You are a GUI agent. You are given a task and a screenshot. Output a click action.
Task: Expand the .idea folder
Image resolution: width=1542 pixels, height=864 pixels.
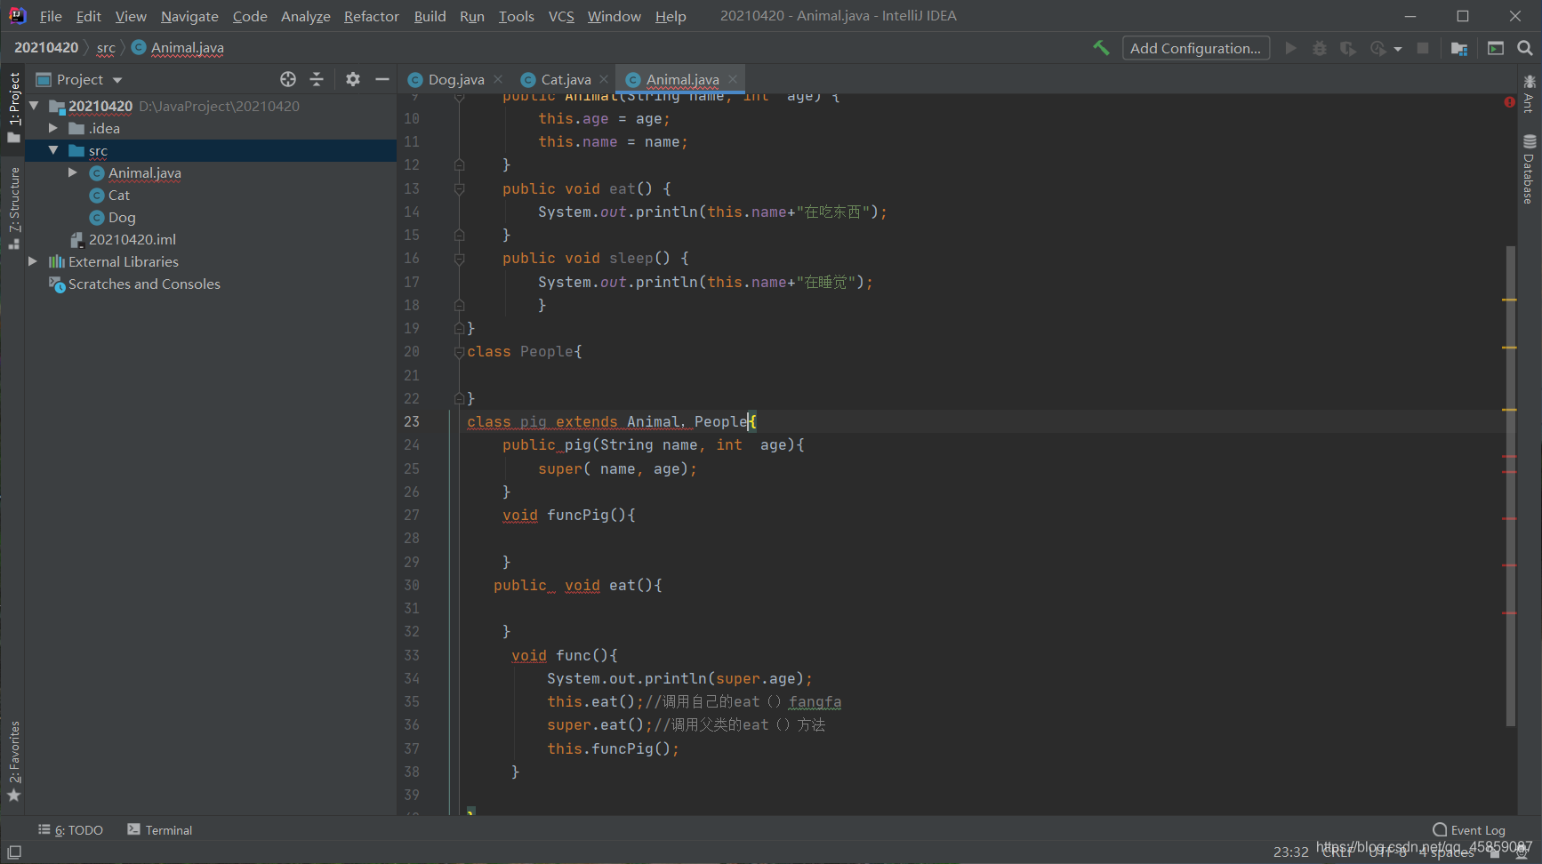point(53,128)
